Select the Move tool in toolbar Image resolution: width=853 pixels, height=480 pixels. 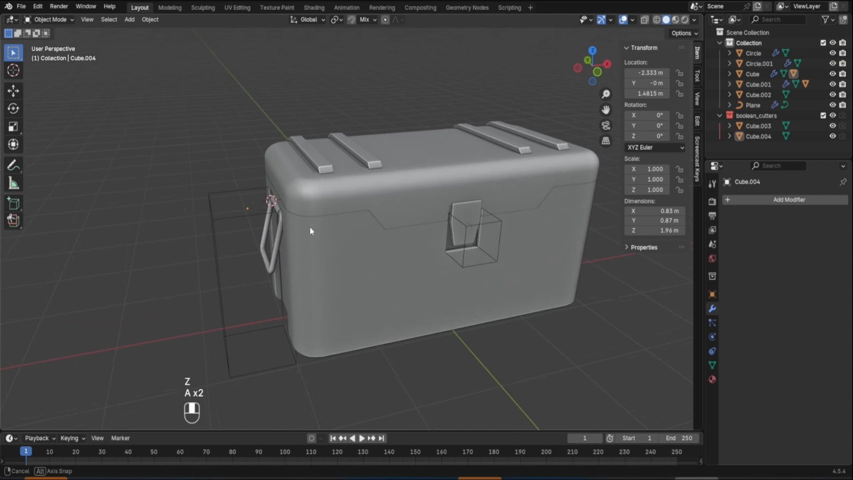coord(13,91)
